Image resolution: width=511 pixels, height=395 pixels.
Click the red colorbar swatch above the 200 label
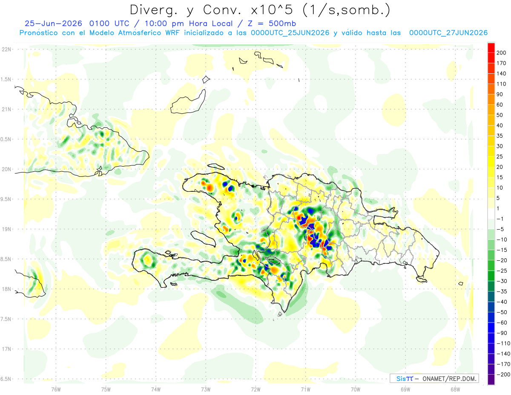491,47
